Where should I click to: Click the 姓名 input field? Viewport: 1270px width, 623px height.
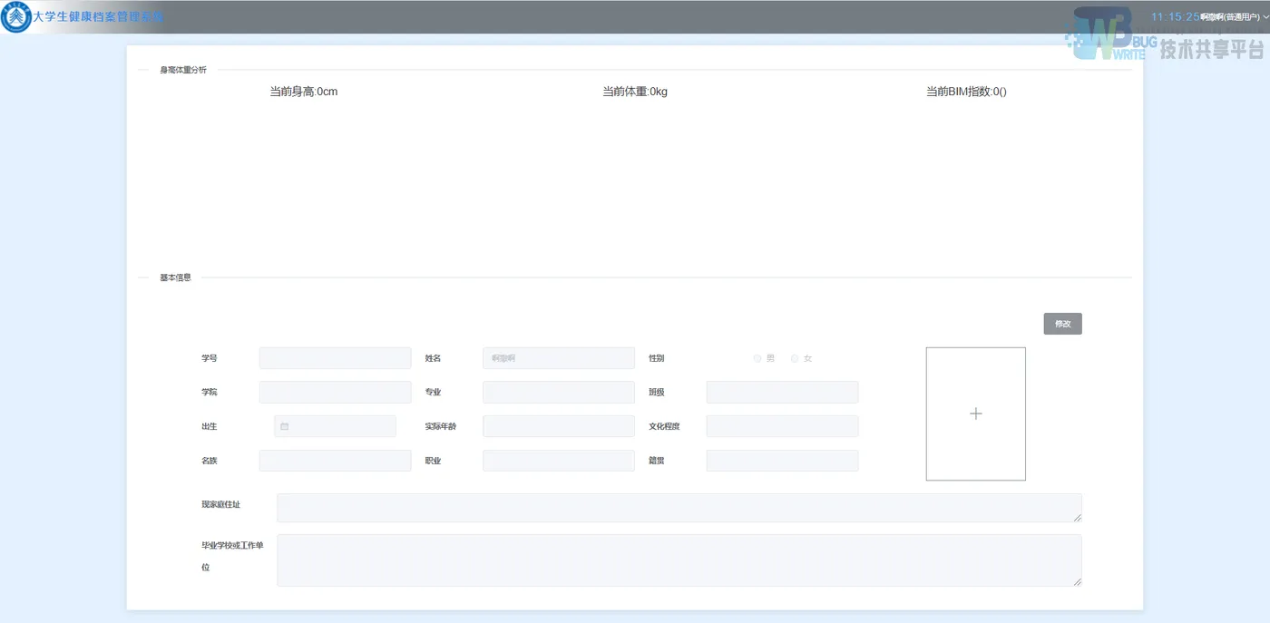point(559,358)
